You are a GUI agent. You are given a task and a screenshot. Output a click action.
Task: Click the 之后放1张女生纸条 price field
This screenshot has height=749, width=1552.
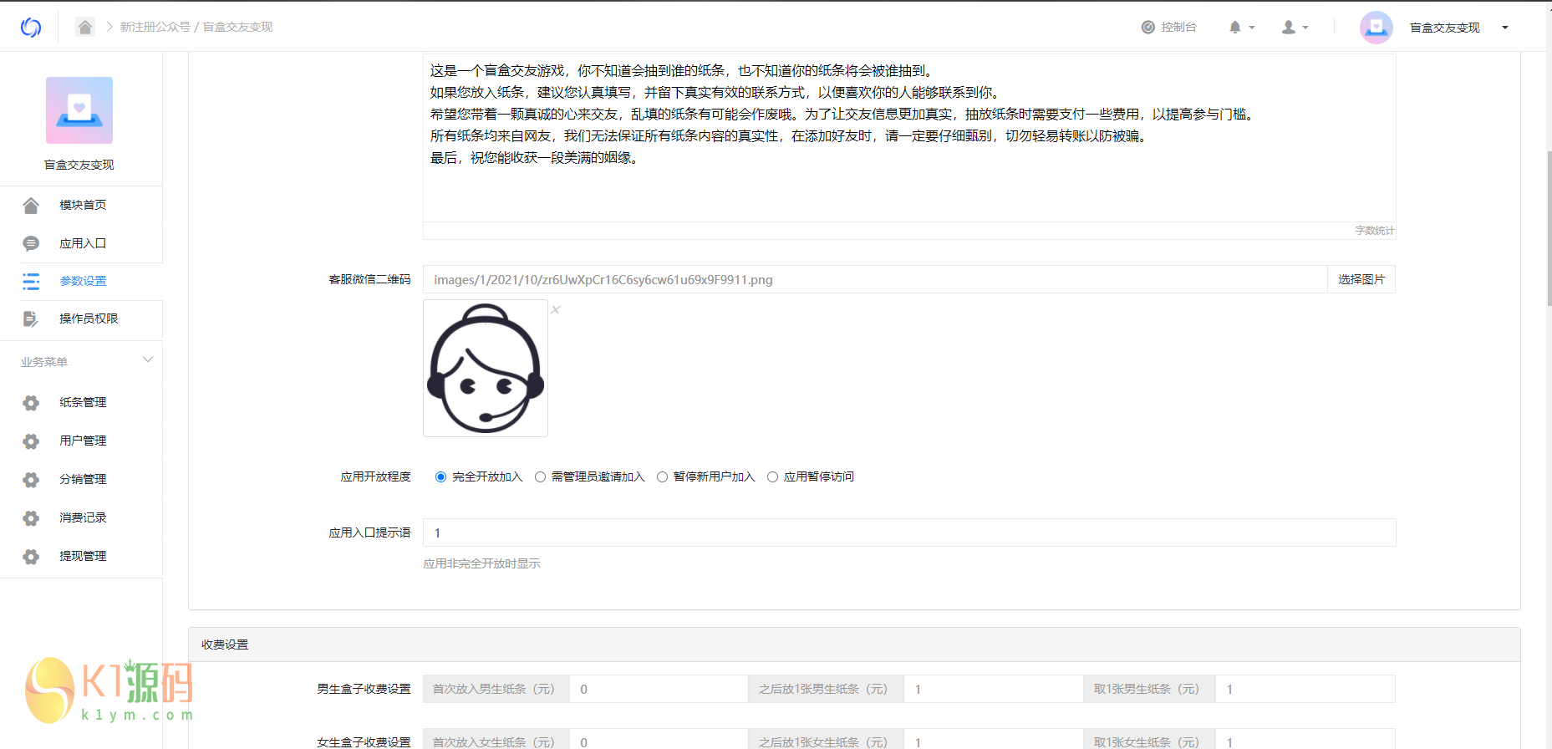click(993, 739)
